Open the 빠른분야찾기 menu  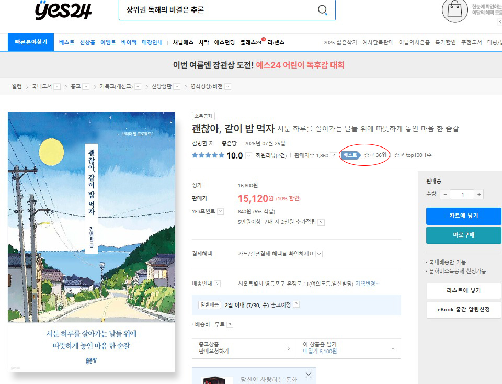31,42
